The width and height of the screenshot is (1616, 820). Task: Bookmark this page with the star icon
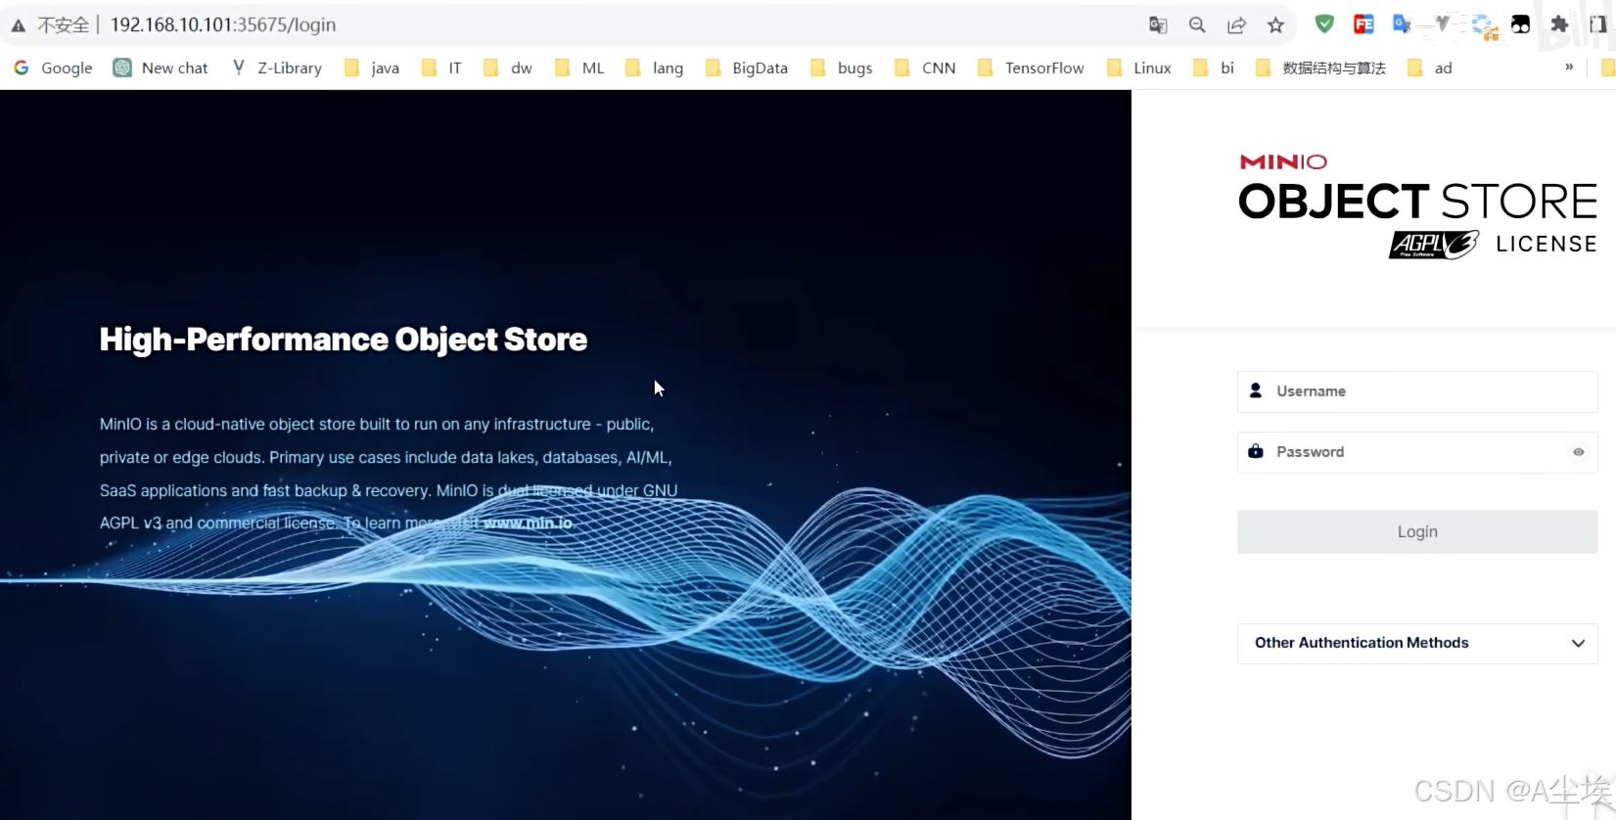(x=1275, y=25)
